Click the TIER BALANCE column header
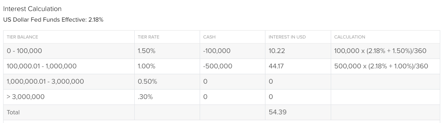This screenshot has width=443, height=123. [x=22, y=37]
